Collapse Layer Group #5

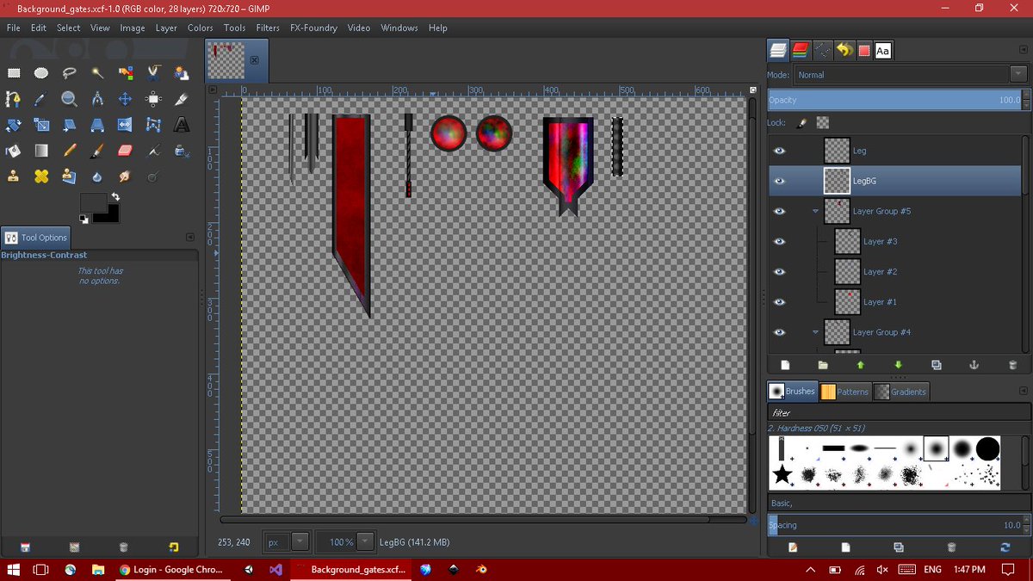(x=815, y=211)
